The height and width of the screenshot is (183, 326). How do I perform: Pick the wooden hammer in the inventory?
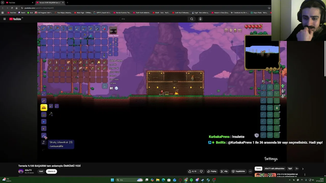84,35
